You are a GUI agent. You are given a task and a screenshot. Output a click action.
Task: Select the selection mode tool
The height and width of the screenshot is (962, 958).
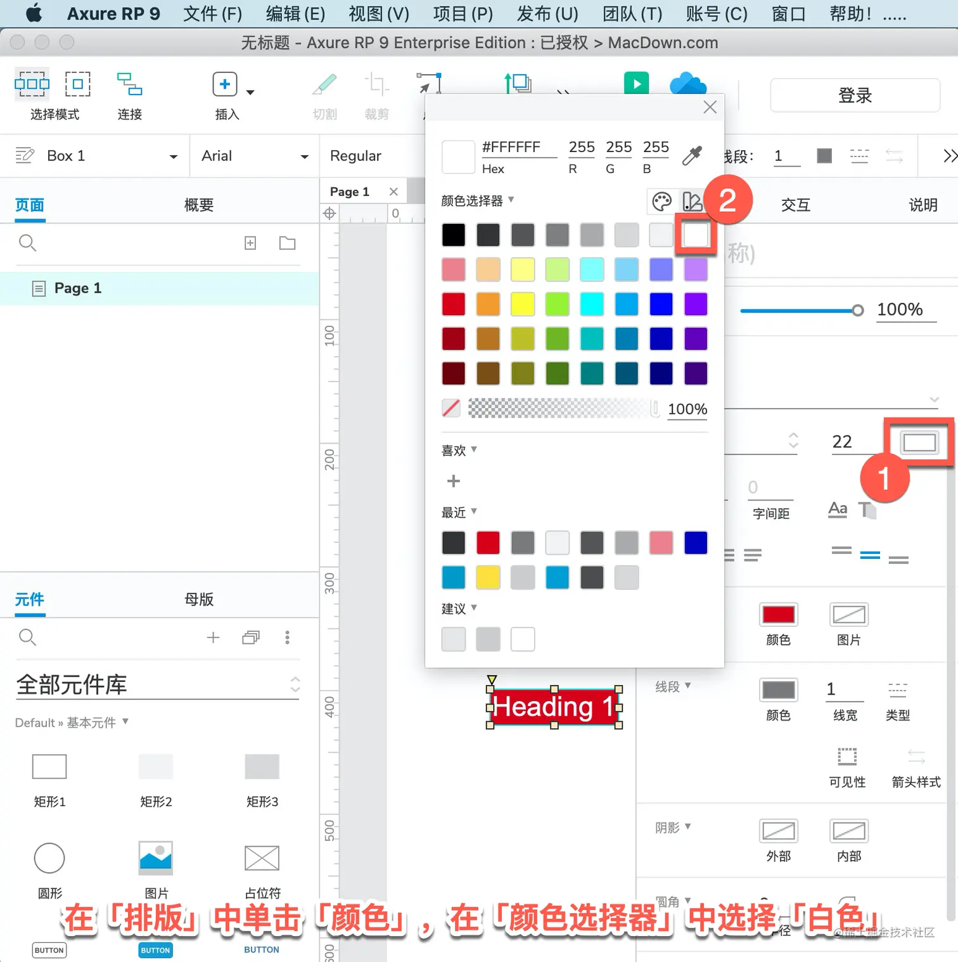click(32, 84)
